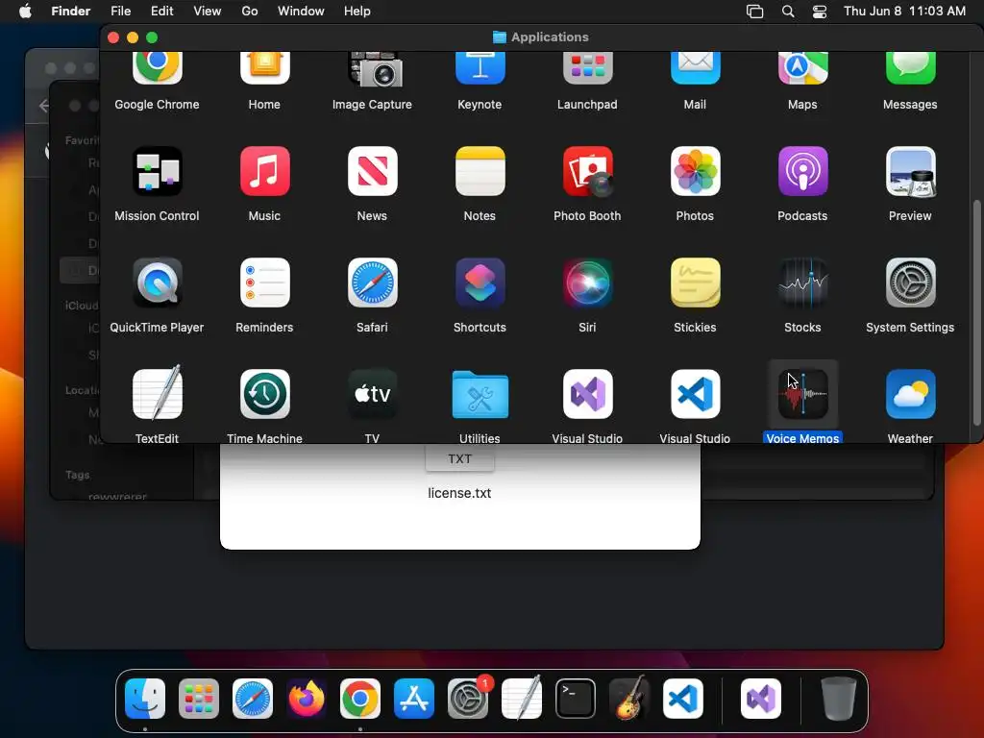Click the Applications window vertical scrollbar
The height and width of the screenshot is (738, 984).
[x=976, y=312]
